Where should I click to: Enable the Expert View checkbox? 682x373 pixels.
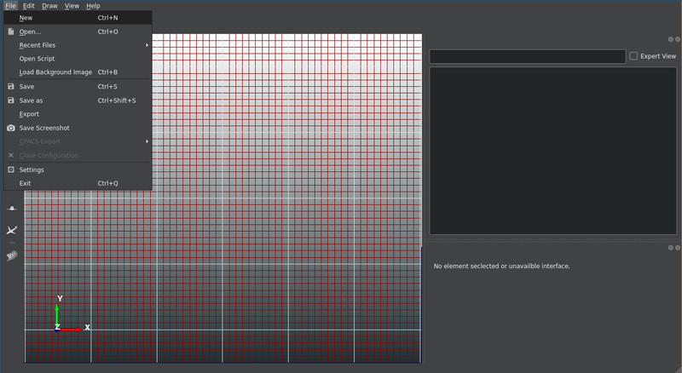click(633, 56)
